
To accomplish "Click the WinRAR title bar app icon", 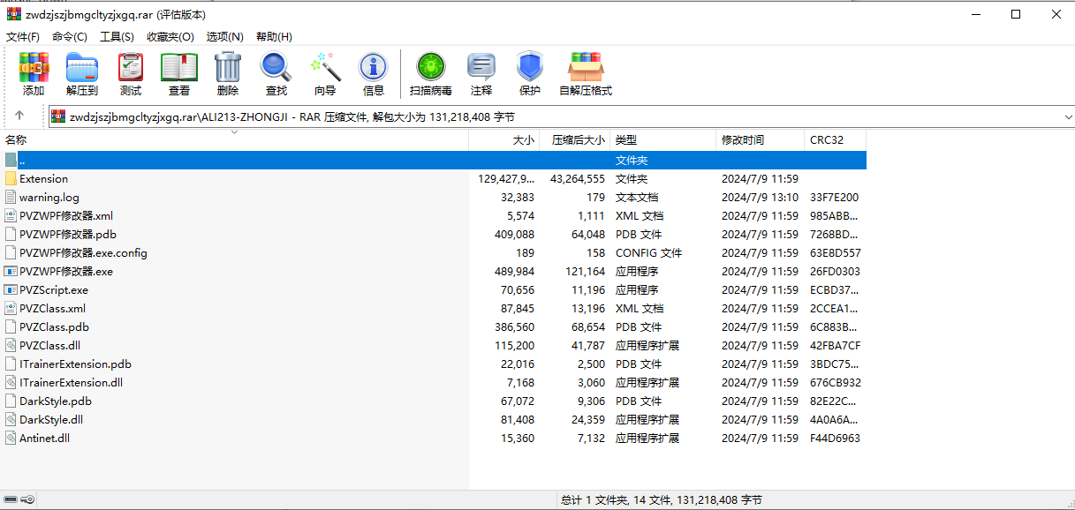I will point(12,14).
